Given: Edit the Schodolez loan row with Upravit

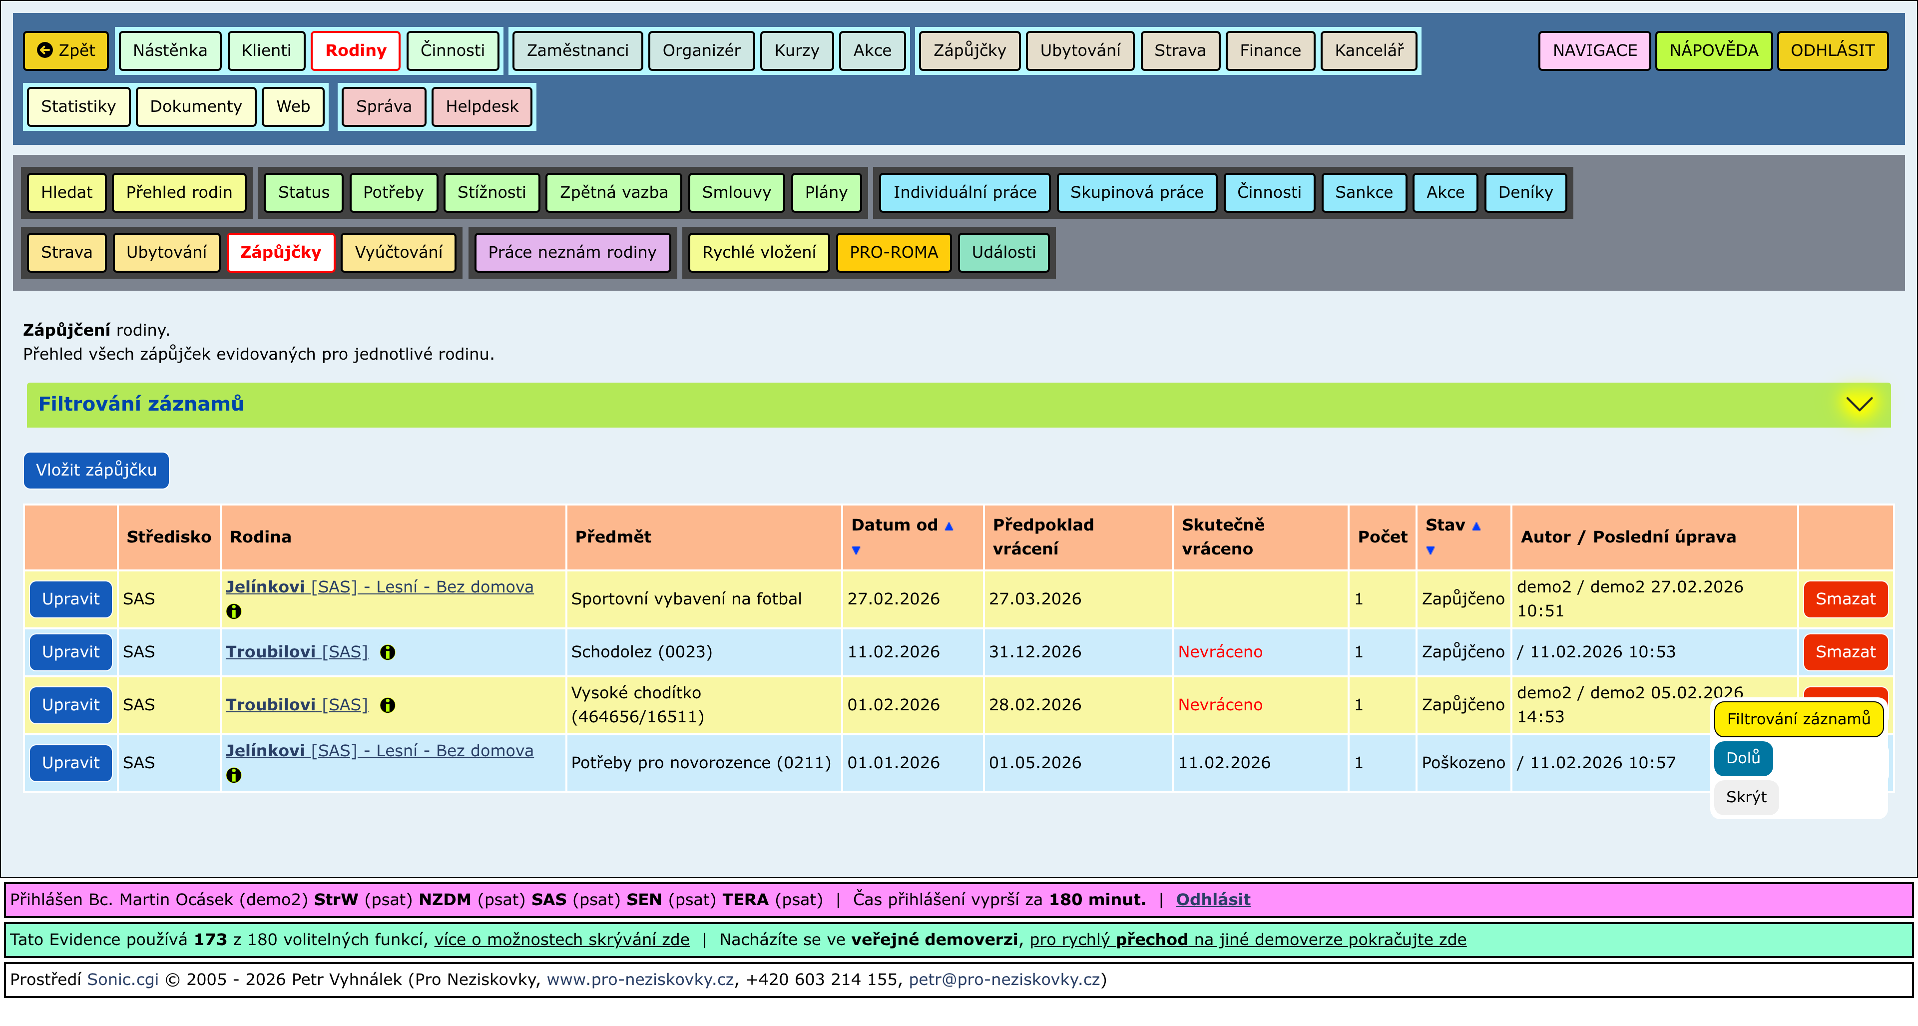Looking at the screenshot, I should tap(71, 651).
